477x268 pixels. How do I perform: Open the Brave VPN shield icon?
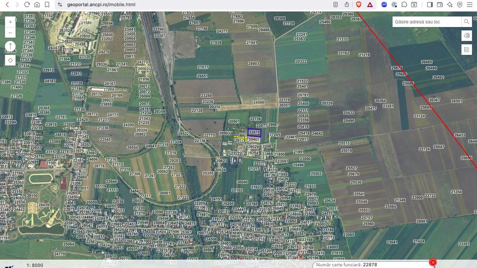point(460,5)
